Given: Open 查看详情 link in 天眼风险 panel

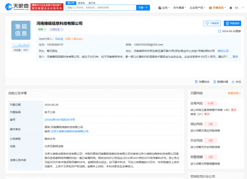Looking at the screenshot, I should (x=234, y=93).
